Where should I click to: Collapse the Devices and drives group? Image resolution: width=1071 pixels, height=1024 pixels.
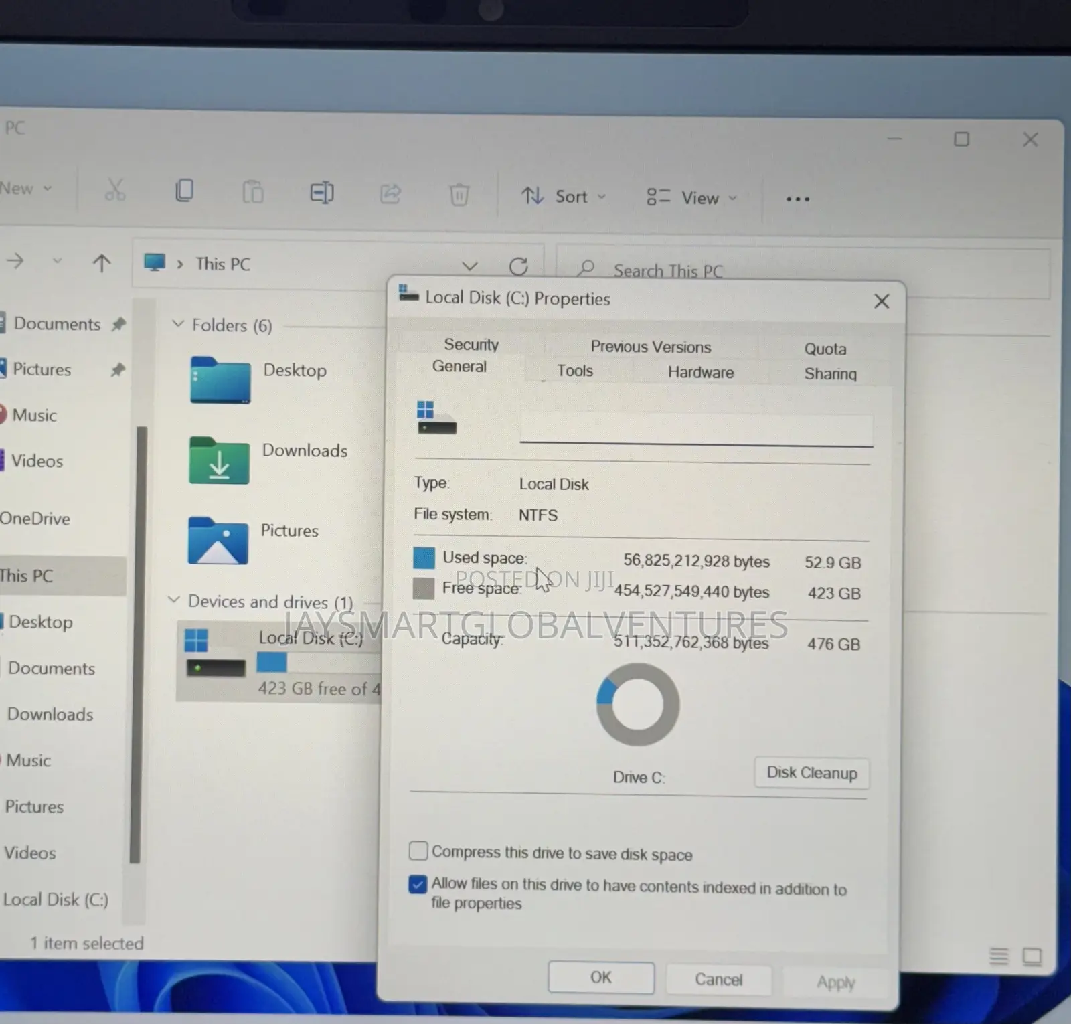click(174, 600)
